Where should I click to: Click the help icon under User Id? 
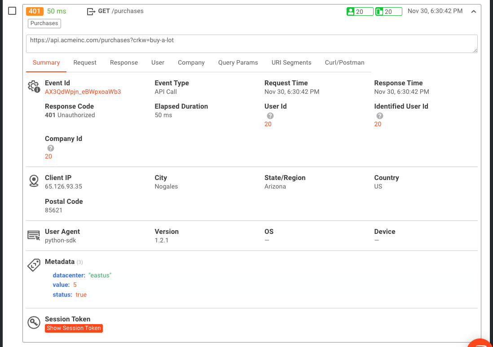(270, 116)
